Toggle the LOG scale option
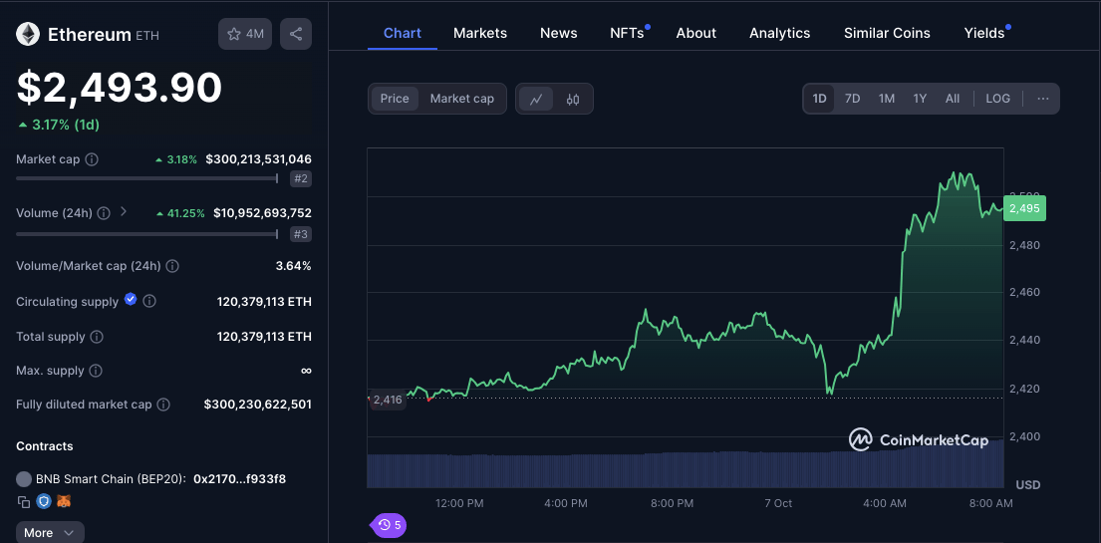Viewport: 1101px width, 543px height. coord(997,99)
